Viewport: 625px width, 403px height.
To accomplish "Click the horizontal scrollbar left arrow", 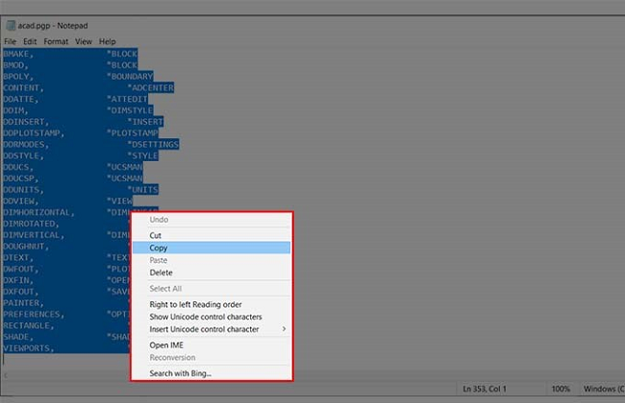I will tap(6, 375).
